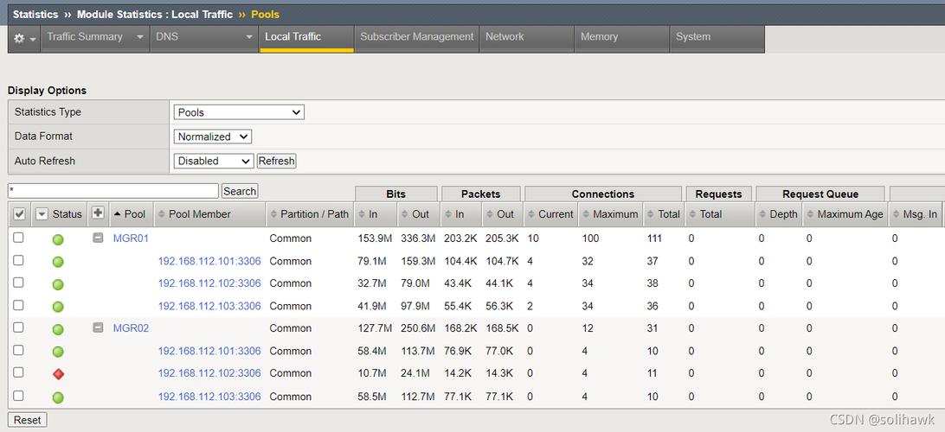This screenshot has height=432, width=945.
Task: Open the Statistics Type dropdown showing Pools
Action: [x=239, y=112]
